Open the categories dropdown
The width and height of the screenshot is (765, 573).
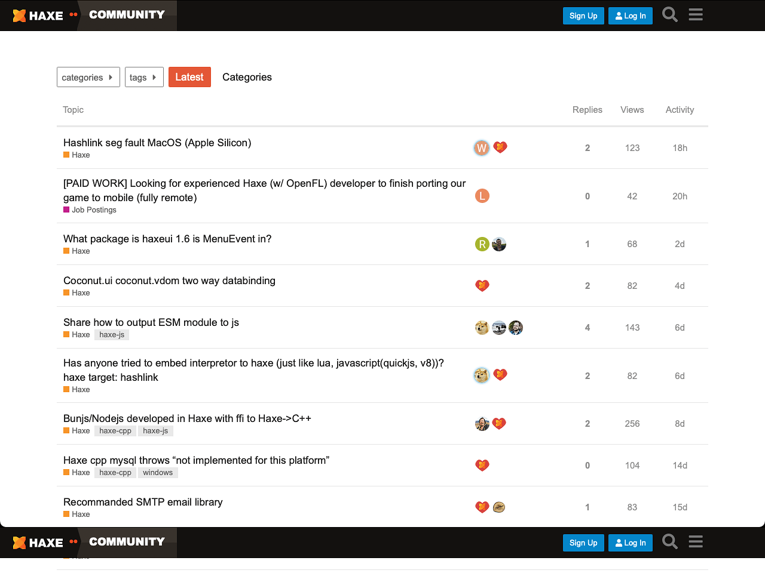(x=88, y=77)
